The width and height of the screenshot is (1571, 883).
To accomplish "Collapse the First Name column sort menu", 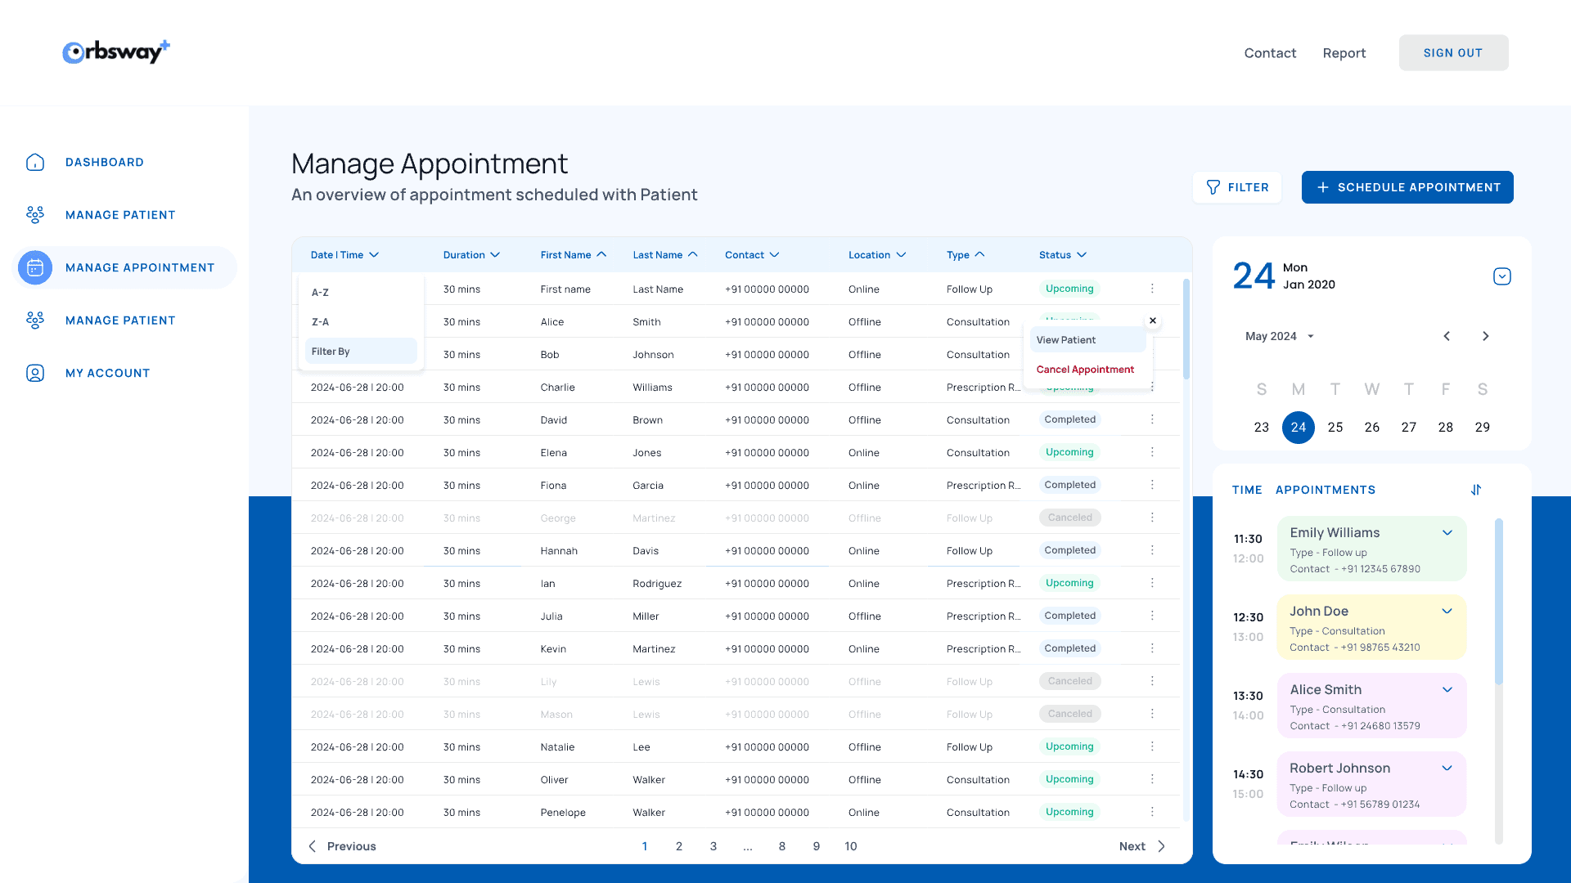I will pyautogui.click(x=601, y=255).
